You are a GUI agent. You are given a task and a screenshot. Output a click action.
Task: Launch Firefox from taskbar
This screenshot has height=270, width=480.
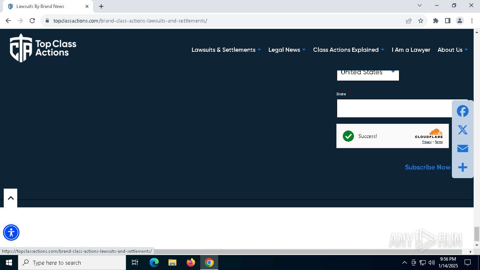tap(191, 262)
